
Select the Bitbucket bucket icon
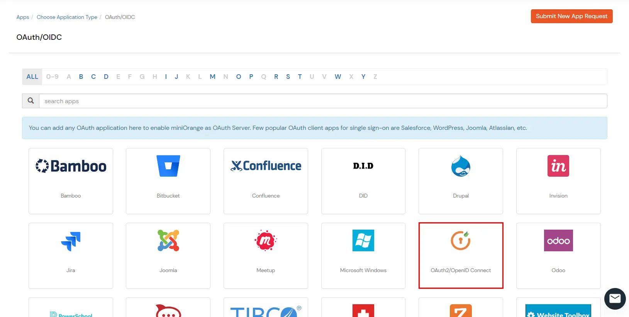(168, 166)
